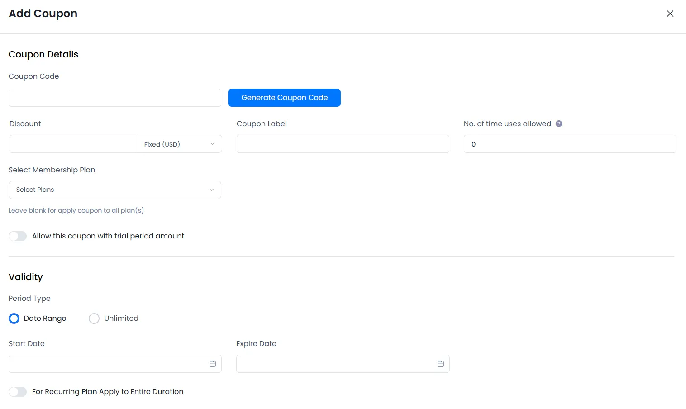Viewport: 686px width, 409px height.
Task: Click the 'For Recurring Plan Apply' label text
Action: pos(108,392)
